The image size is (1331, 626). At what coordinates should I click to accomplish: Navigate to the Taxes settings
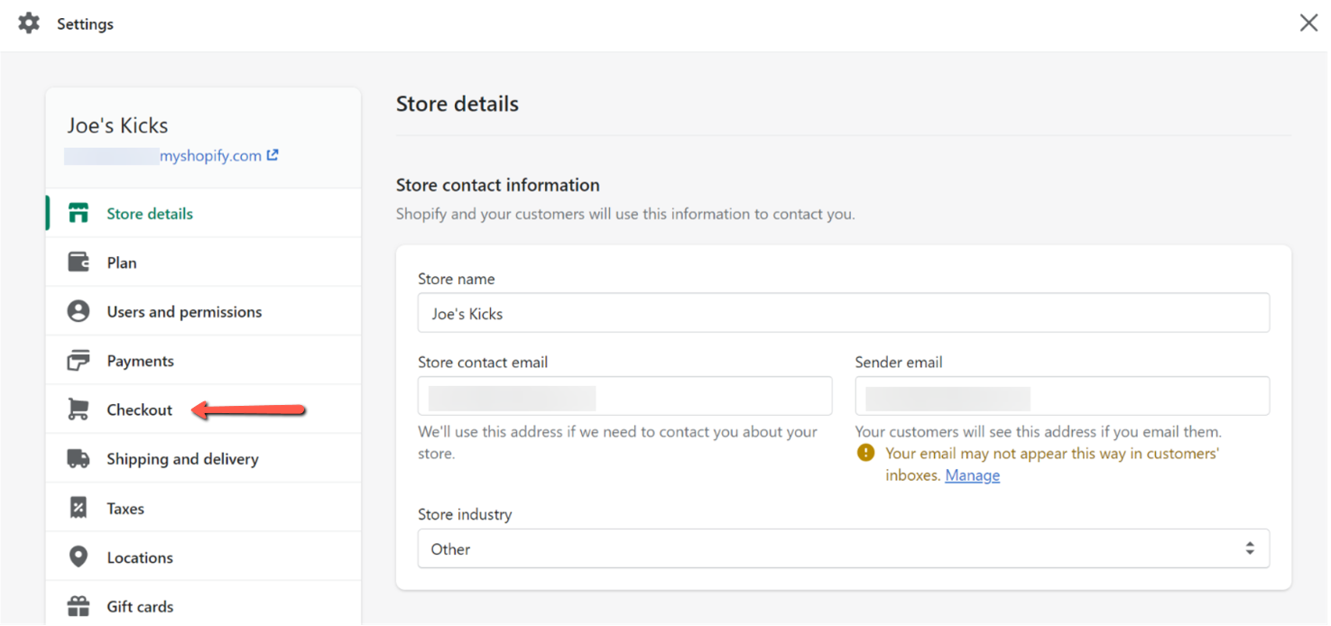pos(203,508)
